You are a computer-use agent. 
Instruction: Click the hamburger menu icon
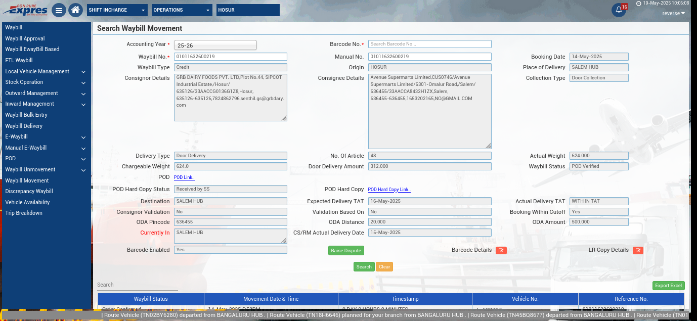[x=59, y=10]
